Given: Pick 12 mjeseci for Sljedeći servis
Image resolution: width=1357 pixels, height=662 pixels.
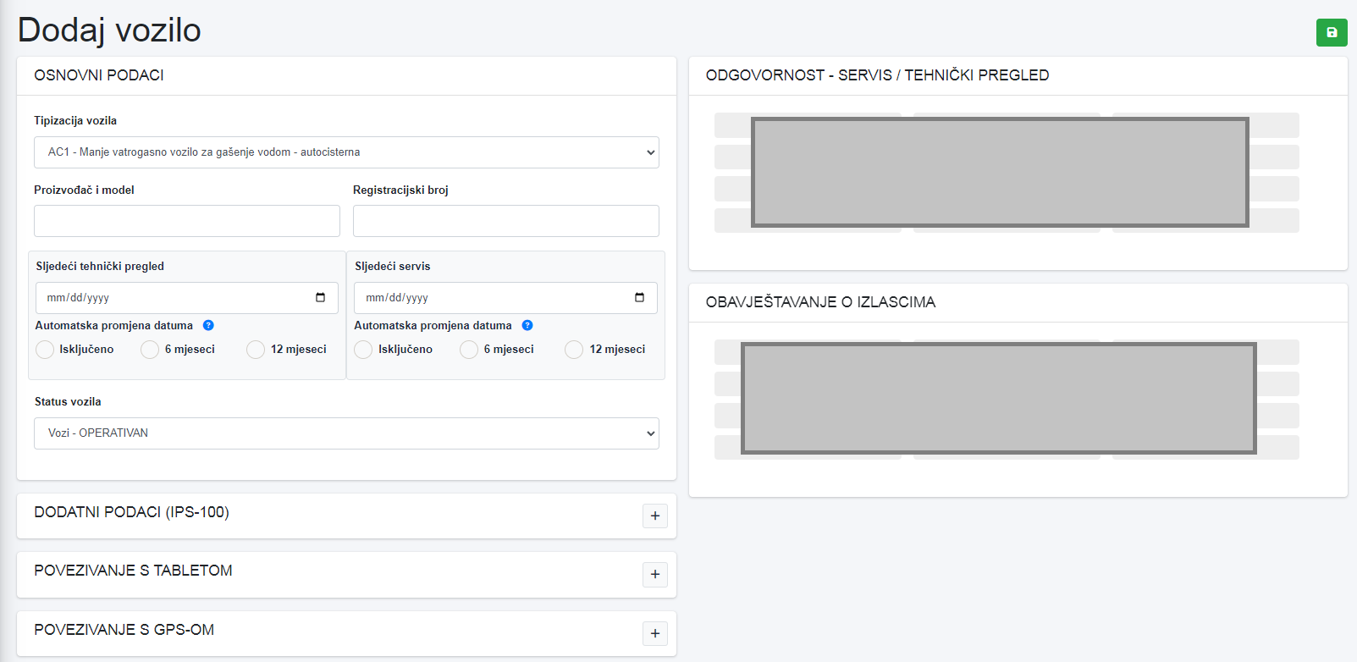Looking at the screenshot, I should [574, 350].
